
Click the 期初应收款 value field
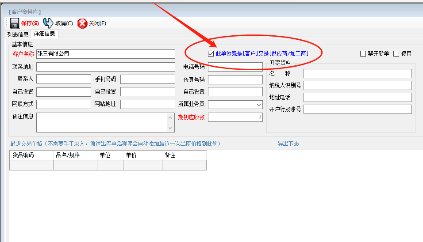point(235,117)
